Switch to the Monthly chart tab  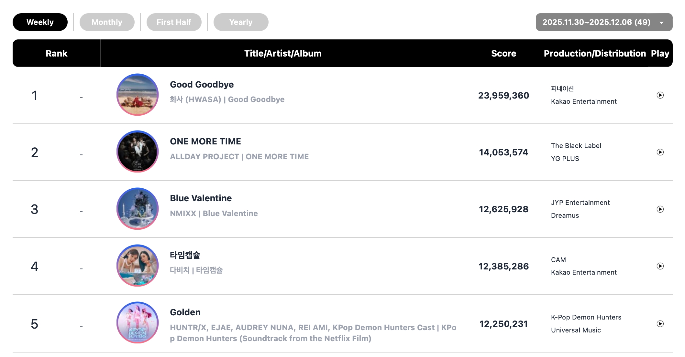tap(107, 22)
